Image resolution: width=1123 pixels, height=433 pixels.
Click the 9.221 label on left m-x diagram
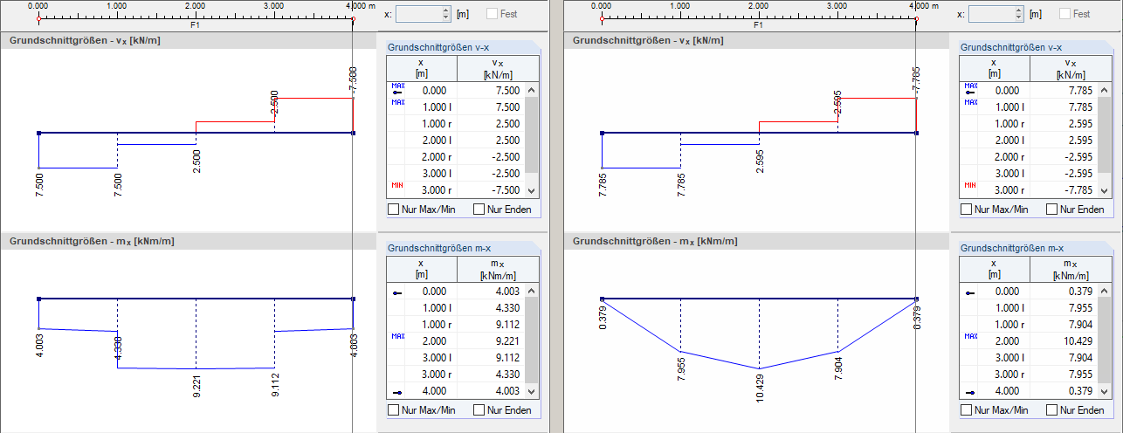pyautogui.click(x=196, y=387)
